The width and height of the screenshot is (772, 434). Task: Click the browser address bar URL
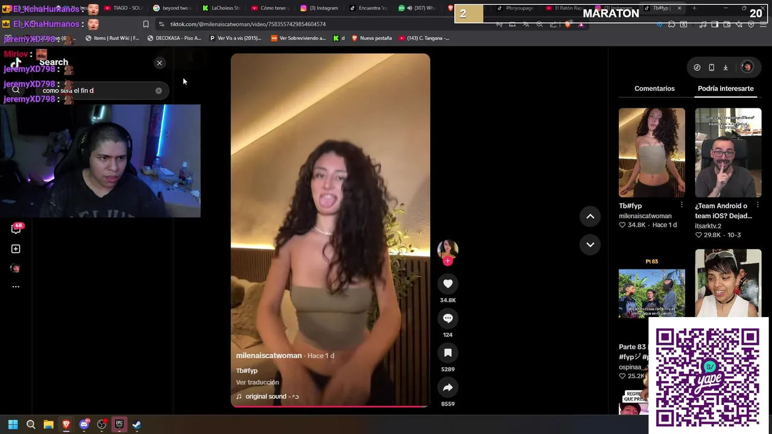(x=248, y=24)
